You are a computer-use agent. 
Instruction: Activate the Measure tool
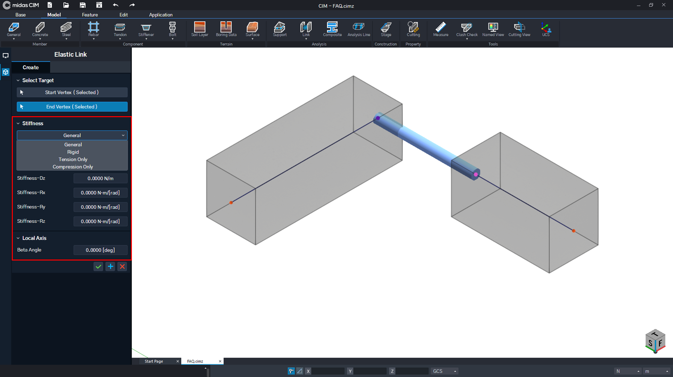click(x=440, y=30)
